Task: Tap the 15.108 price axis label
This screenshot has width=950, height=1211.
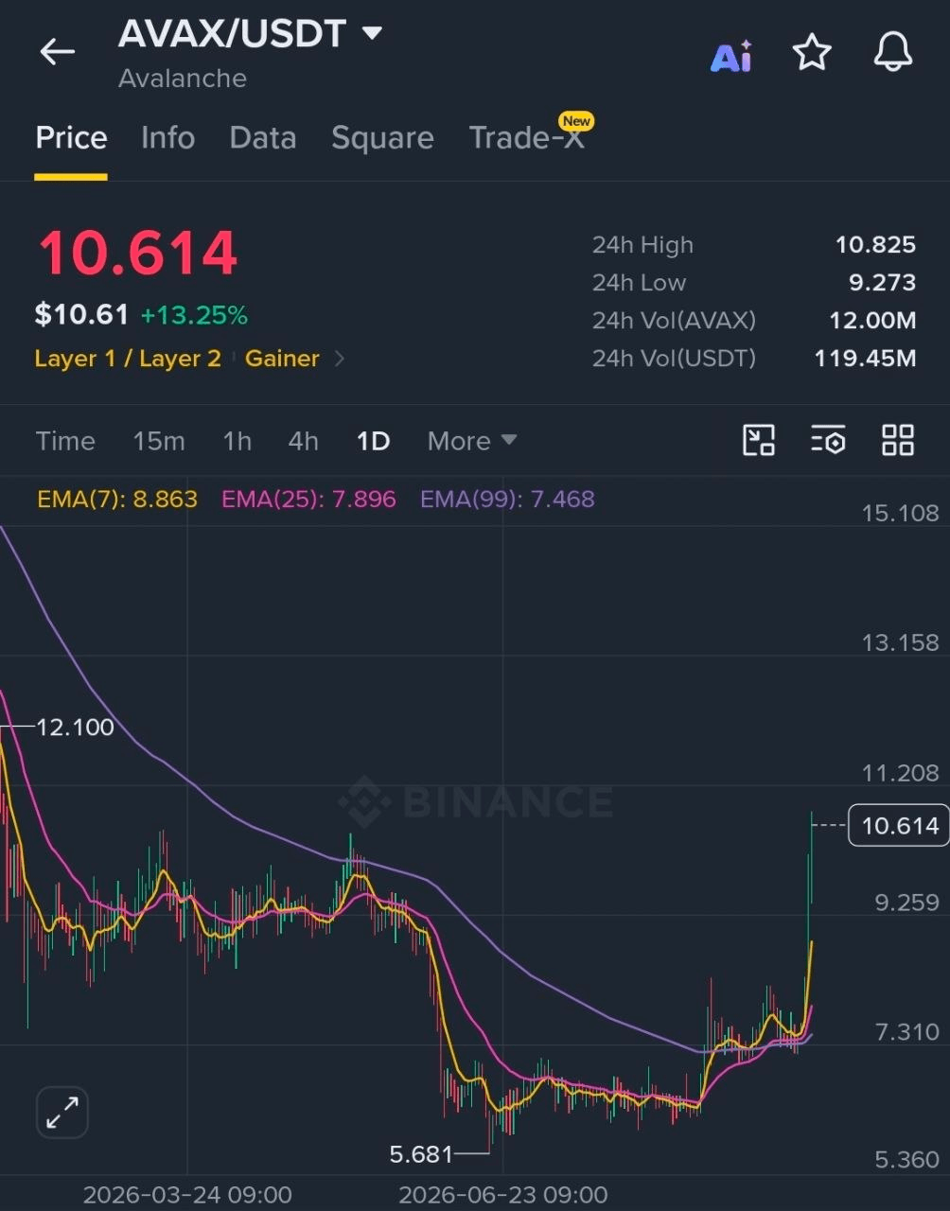Action: click(x=900, y=513)
